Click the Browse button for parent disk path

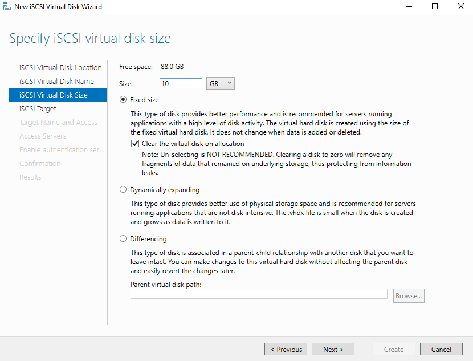409,295
